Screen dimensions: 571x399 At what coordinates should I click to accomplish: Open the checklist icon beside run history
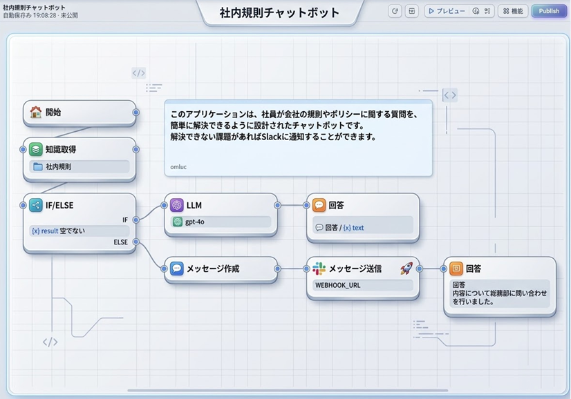click(x=487, y=11)
